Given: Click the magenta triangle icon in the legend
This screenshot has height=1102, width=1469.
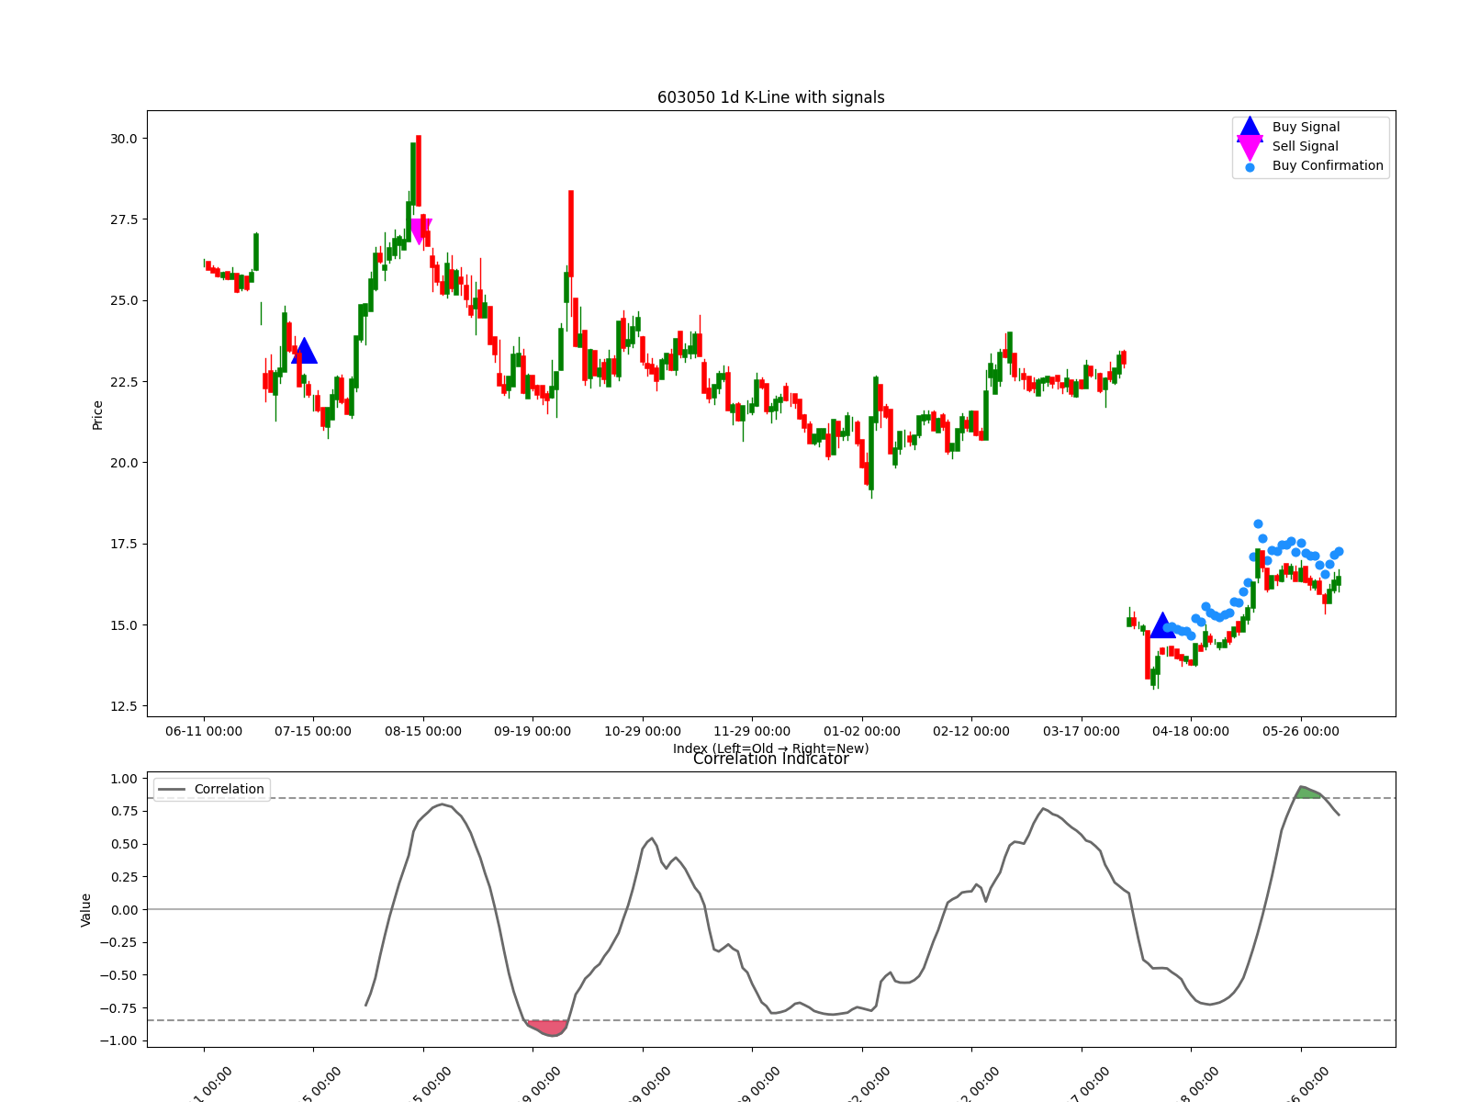Looking at the screenshot, I should coord(1250,147).
